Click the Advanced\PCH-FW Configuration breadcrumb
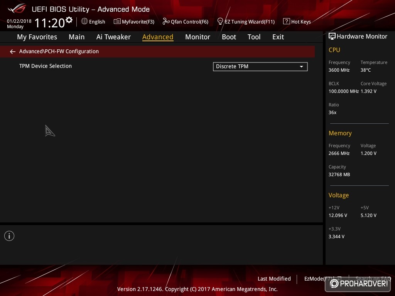395x296 pixels. point(59,51)
